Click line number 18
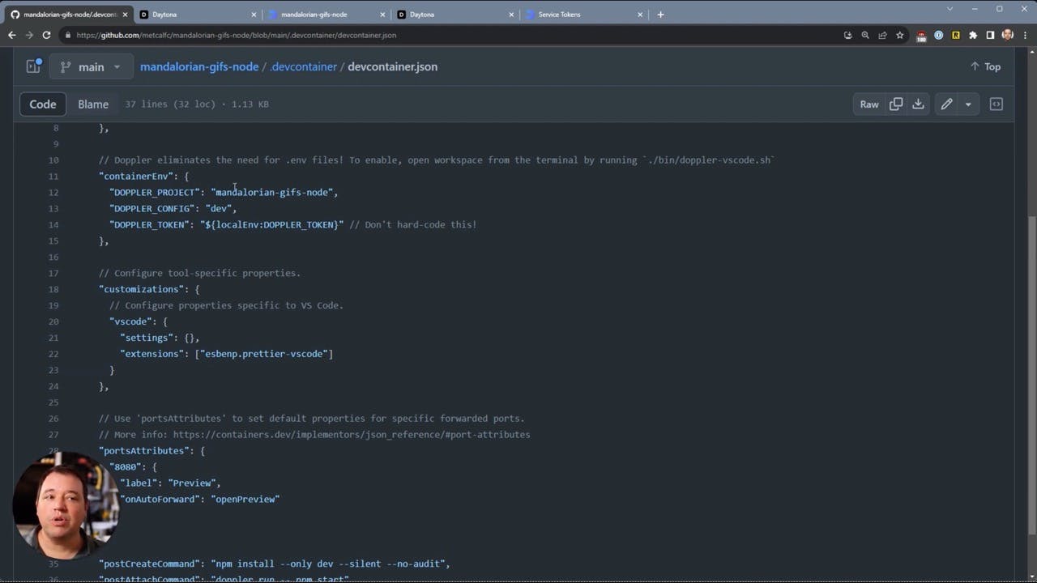This screenshot has height=583, width=1037. [53, 289]
